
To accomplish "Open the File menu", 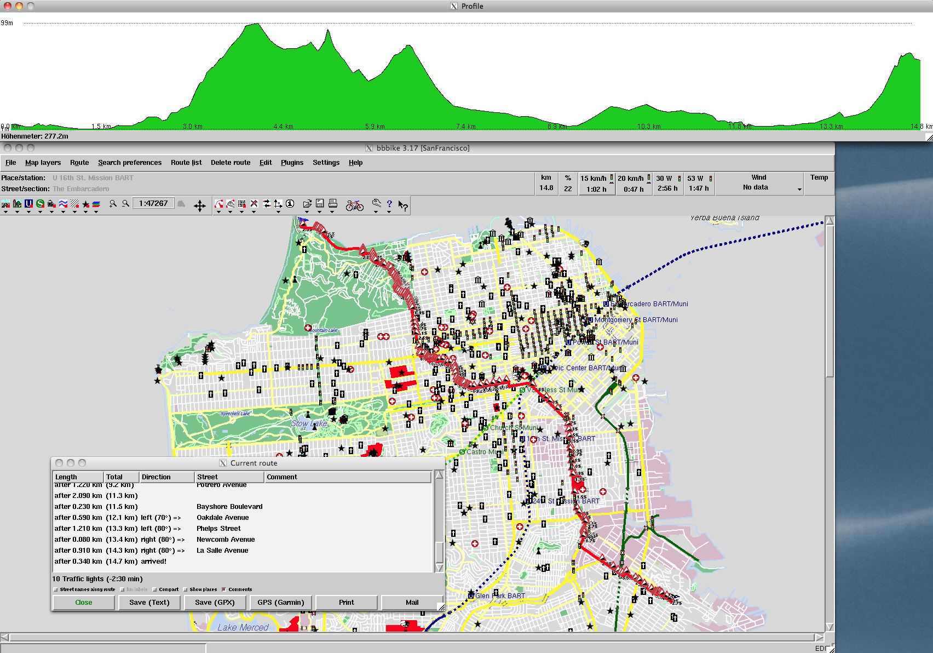I will tap(10, 163).
